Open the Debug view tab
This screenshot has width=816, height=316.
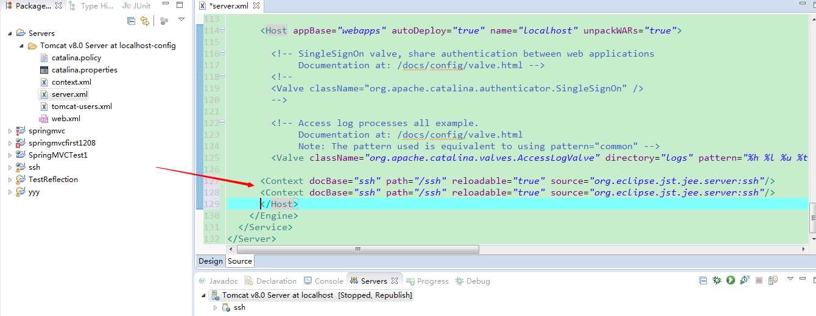473,281
